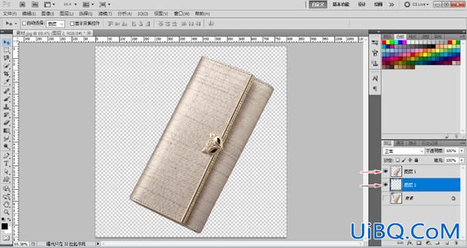This screenshot has height=248, width=467.
Task: Select the Dodge tool
Action: [6, 147]
